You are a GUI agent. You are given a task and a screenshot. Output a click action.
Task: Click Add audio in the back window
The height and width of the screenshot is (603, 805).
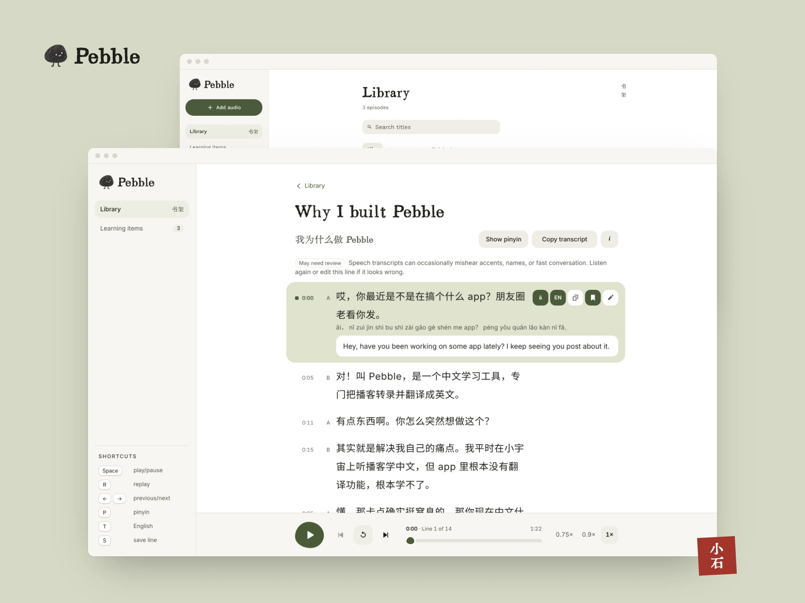[224, 107]
